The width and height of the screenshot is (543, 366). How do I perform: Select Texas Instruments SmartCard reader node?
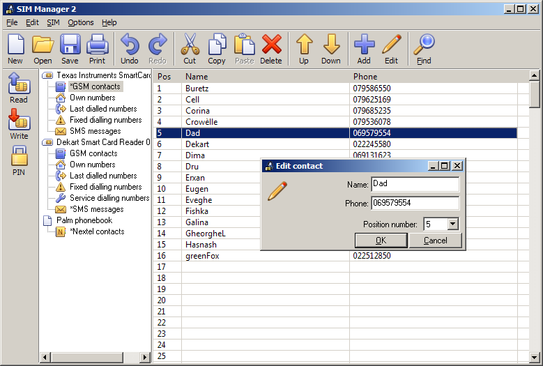(103, 75)
